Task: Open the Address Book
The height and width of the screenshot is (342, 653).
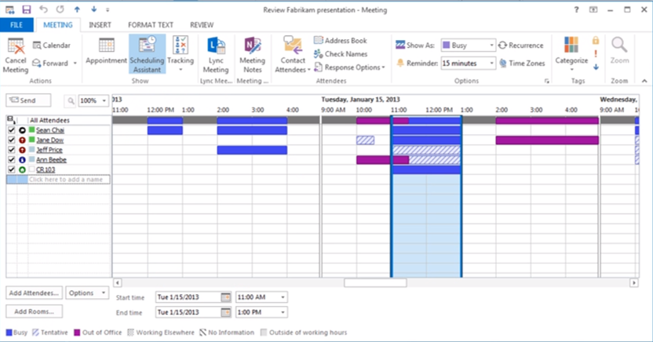Action: [x=341, y=40]
